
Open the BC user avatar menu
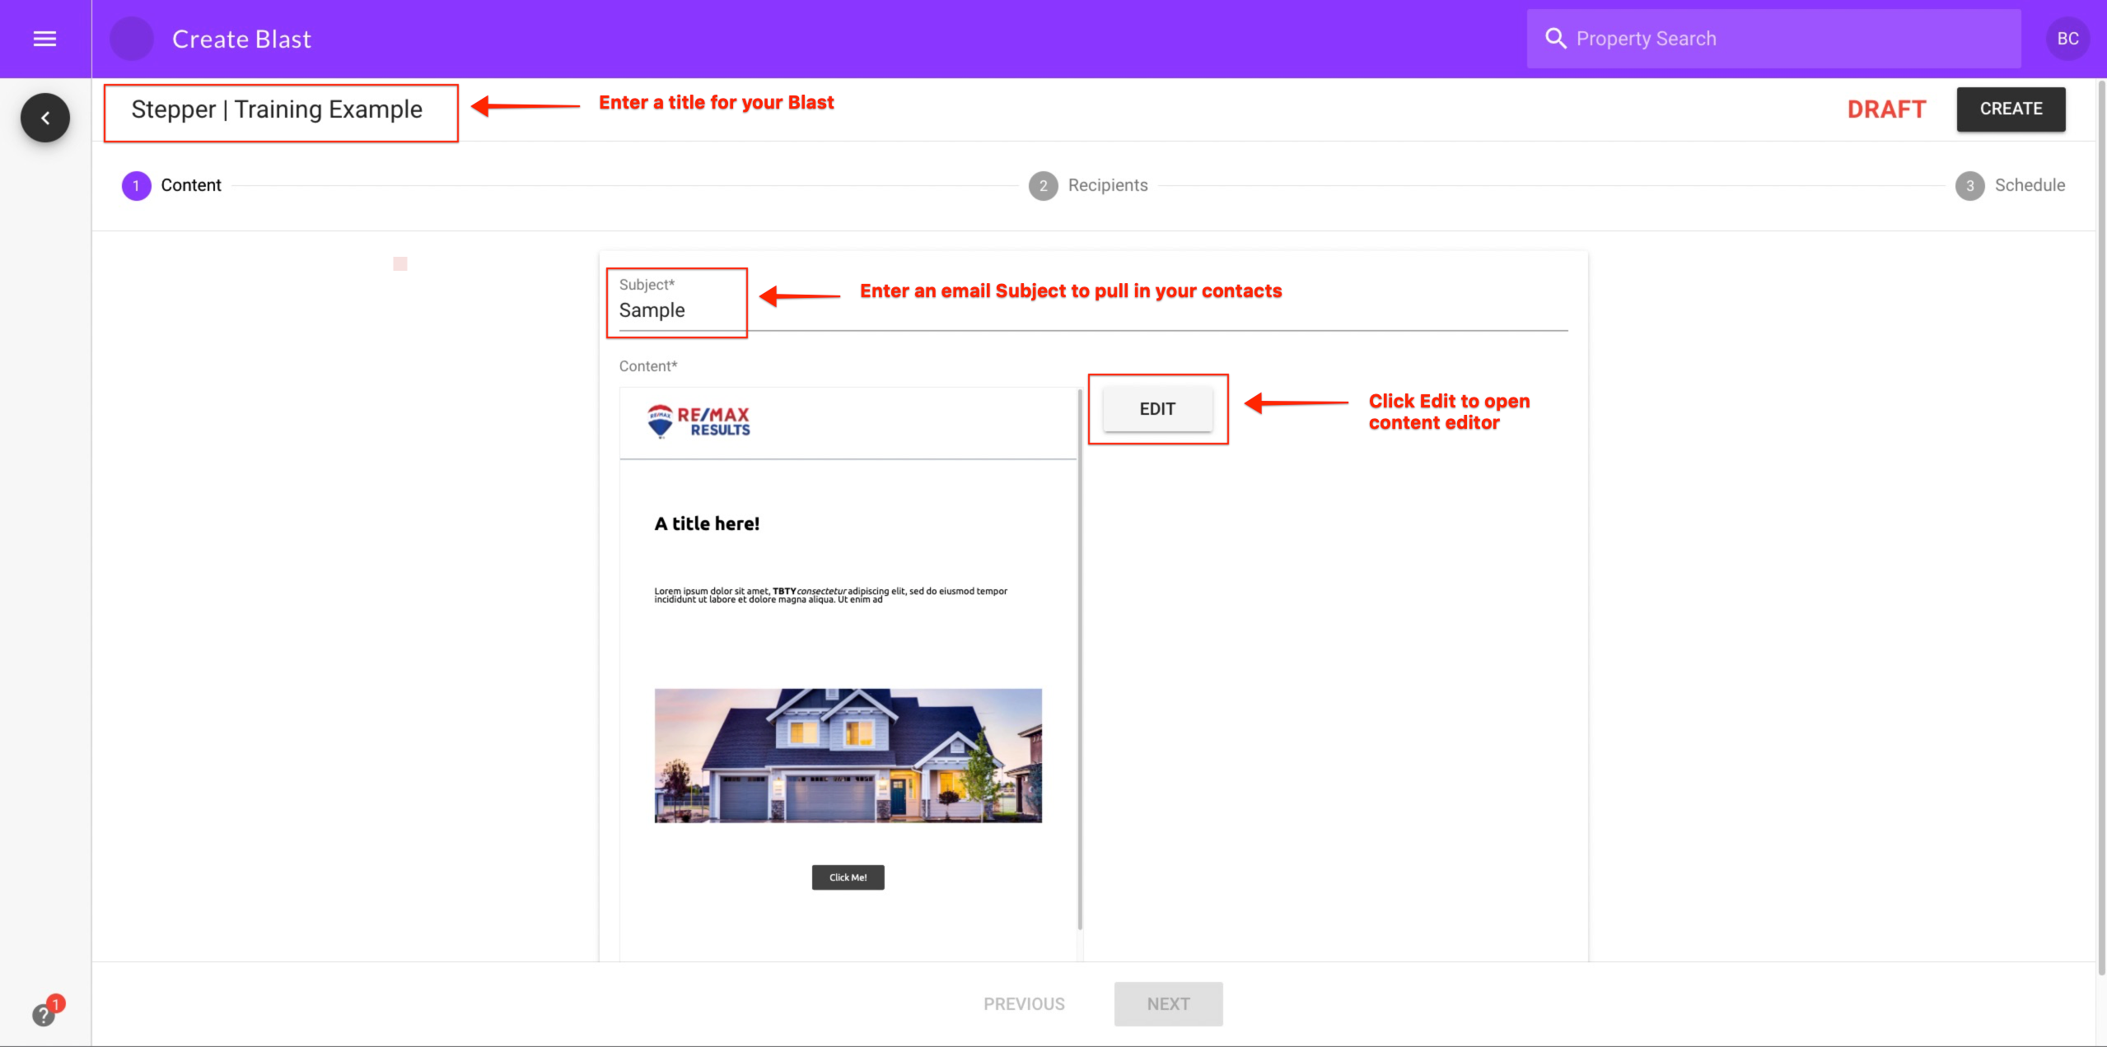tap(2067, 39)
